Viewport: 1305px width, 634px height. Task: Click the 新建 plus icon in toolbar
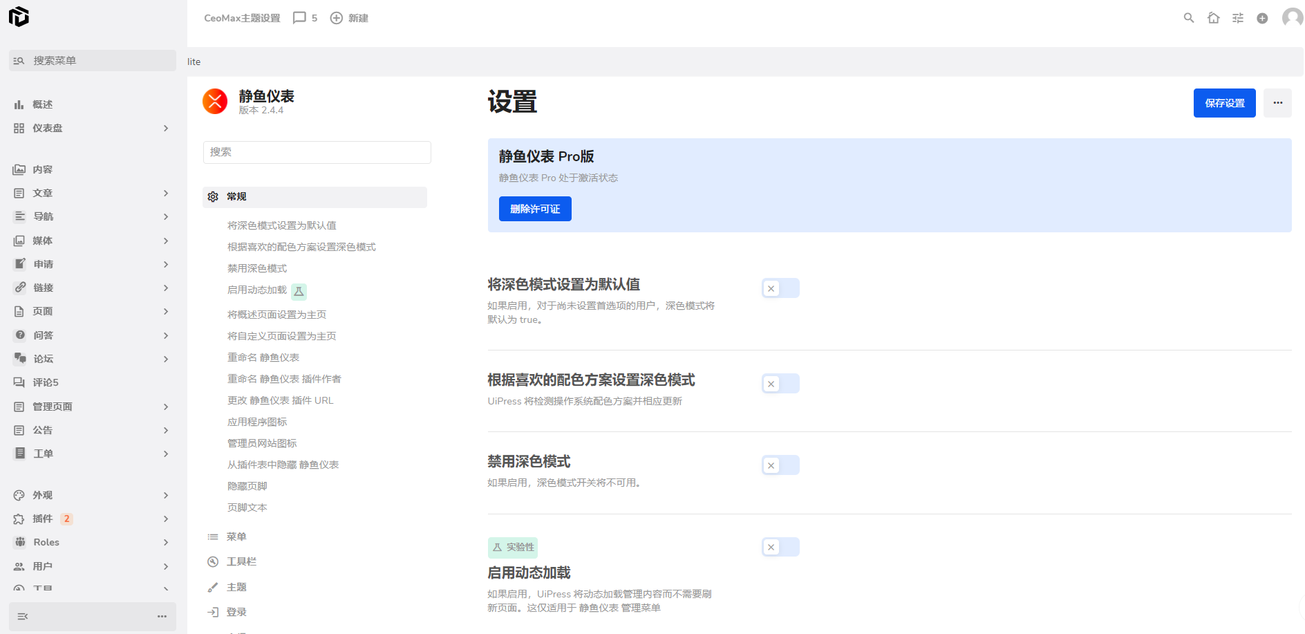337,18
